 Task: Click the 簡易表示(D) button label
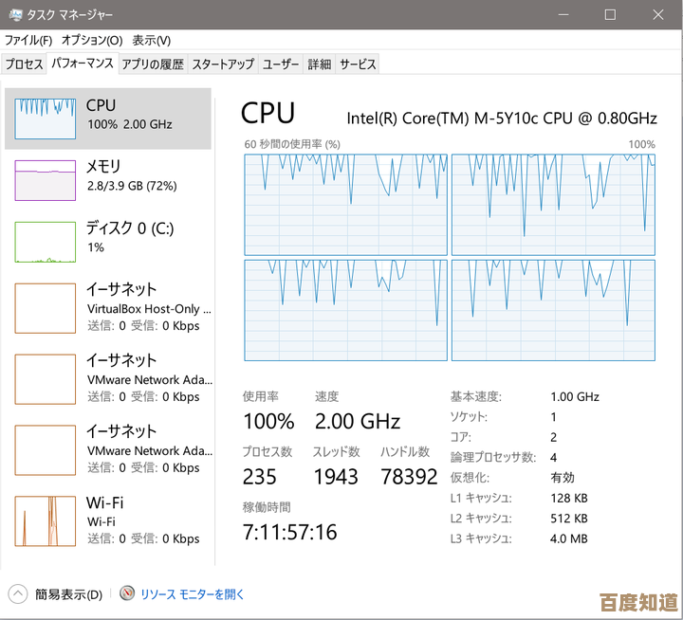(x=69, y=593)
